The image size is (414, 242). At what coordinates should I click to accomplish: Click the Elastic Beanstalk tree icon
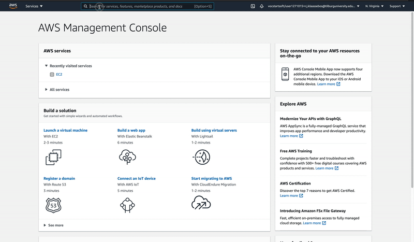tap(127, 156)
